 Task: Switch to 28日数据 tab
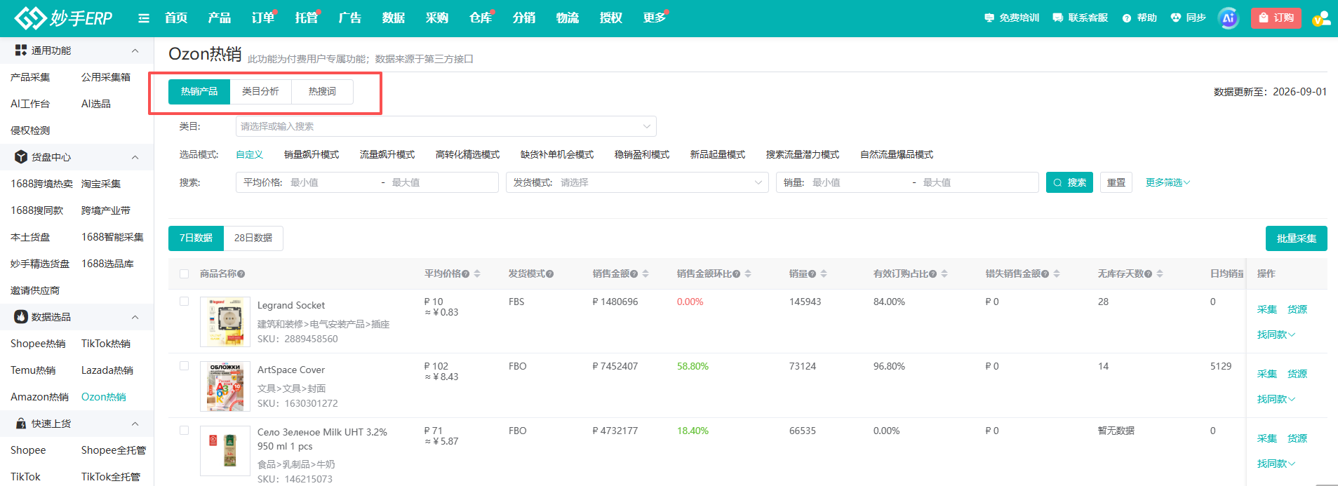253,238
